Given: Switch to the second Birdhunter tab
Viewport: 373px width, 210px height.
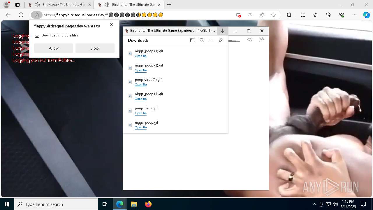Looking at the screenshot, I should click(129, 5).
